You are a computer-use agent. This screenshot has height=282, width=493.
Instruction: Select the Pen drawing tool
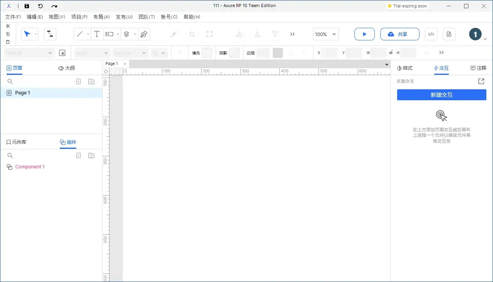coord(144,34)
